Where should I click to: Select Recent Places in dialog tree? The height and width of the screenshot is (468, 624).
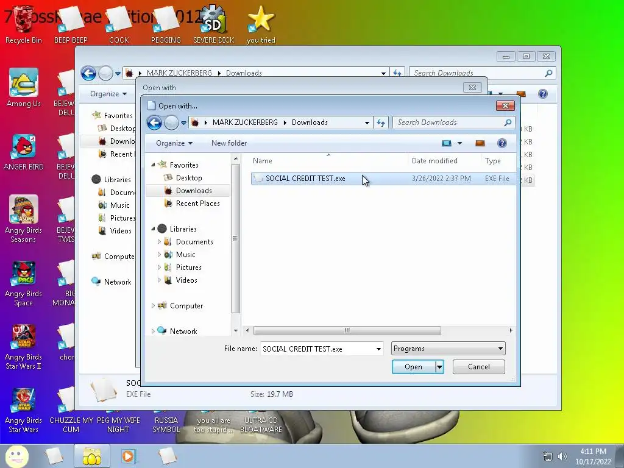pos(198,204)
